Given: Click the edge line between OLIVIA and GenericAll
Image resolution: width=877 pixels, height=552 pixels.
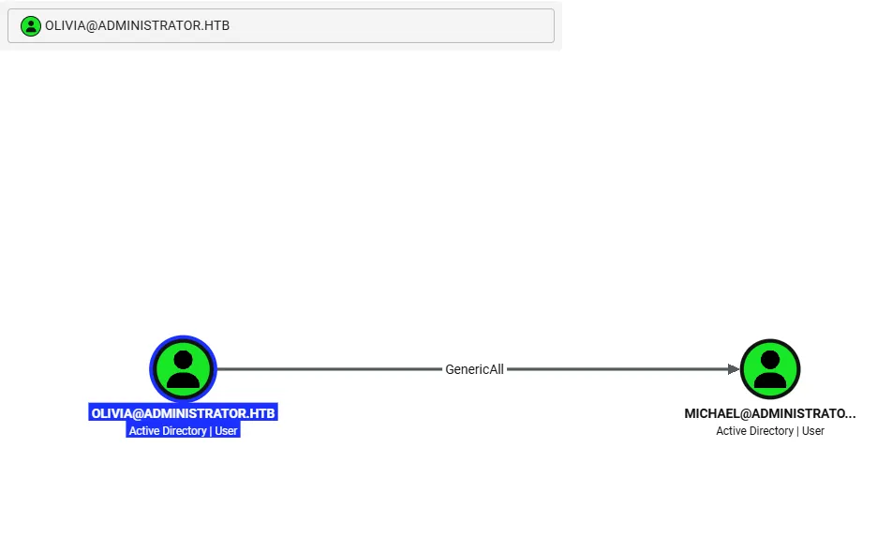Looking at the screenshot, I should click(x=329, y=369).
